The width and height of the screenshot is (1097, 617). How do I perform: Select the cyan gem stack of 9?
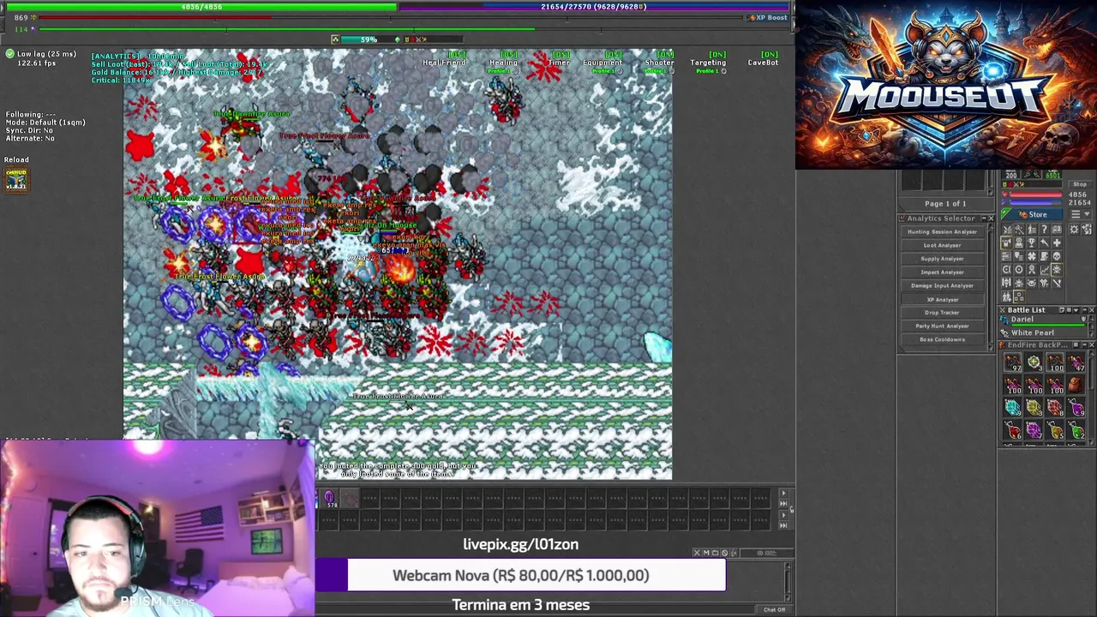click(1013, 407)
